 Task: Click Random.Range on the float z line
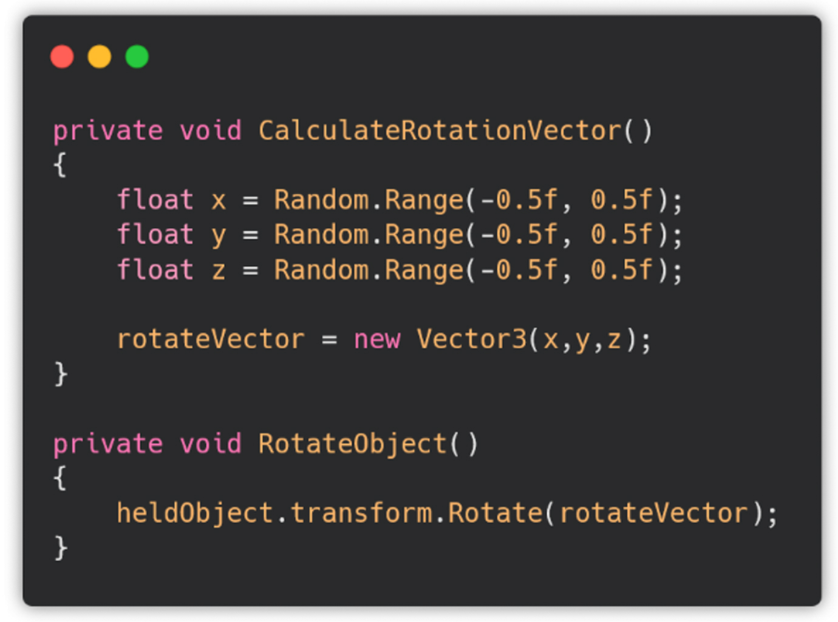pos(369,271)
